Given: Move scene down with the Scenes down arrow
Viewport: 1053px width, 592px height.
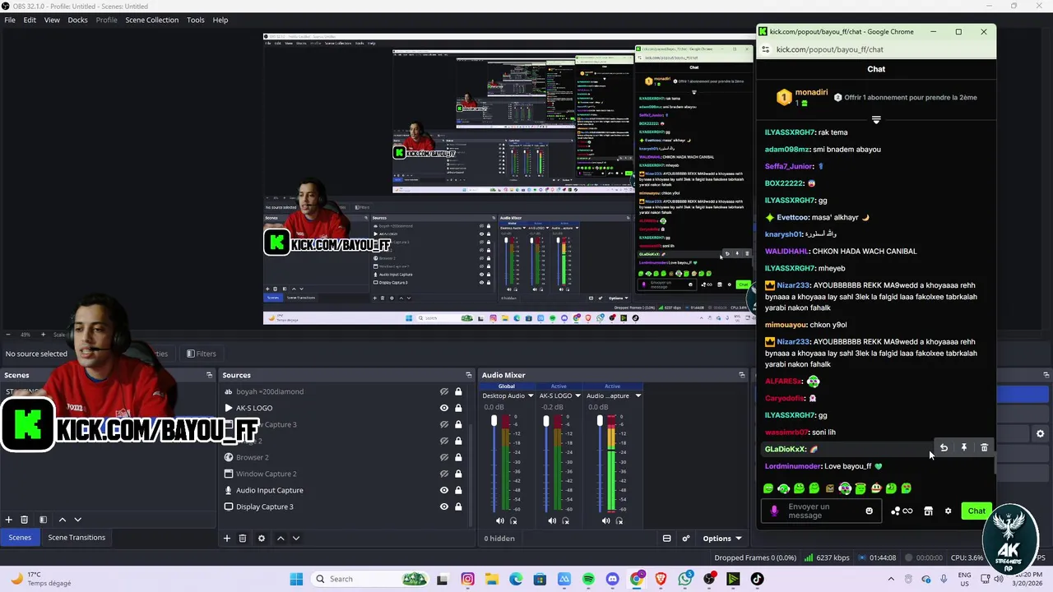Looking at the screenshot, I should coord(78,520).
